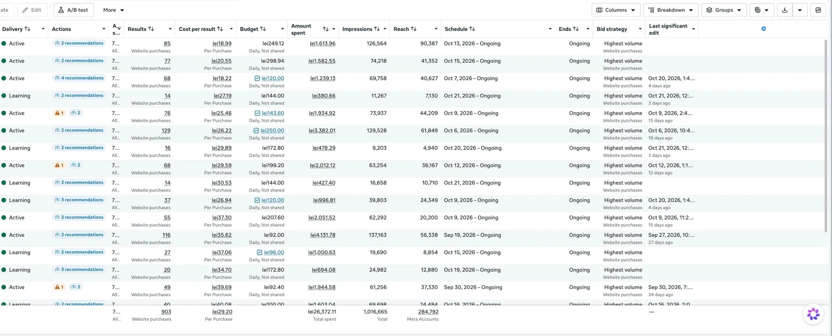Open the Columns dropdown
Image resolution: width=832 pixels, height=336 pixels.
(616, 10)
